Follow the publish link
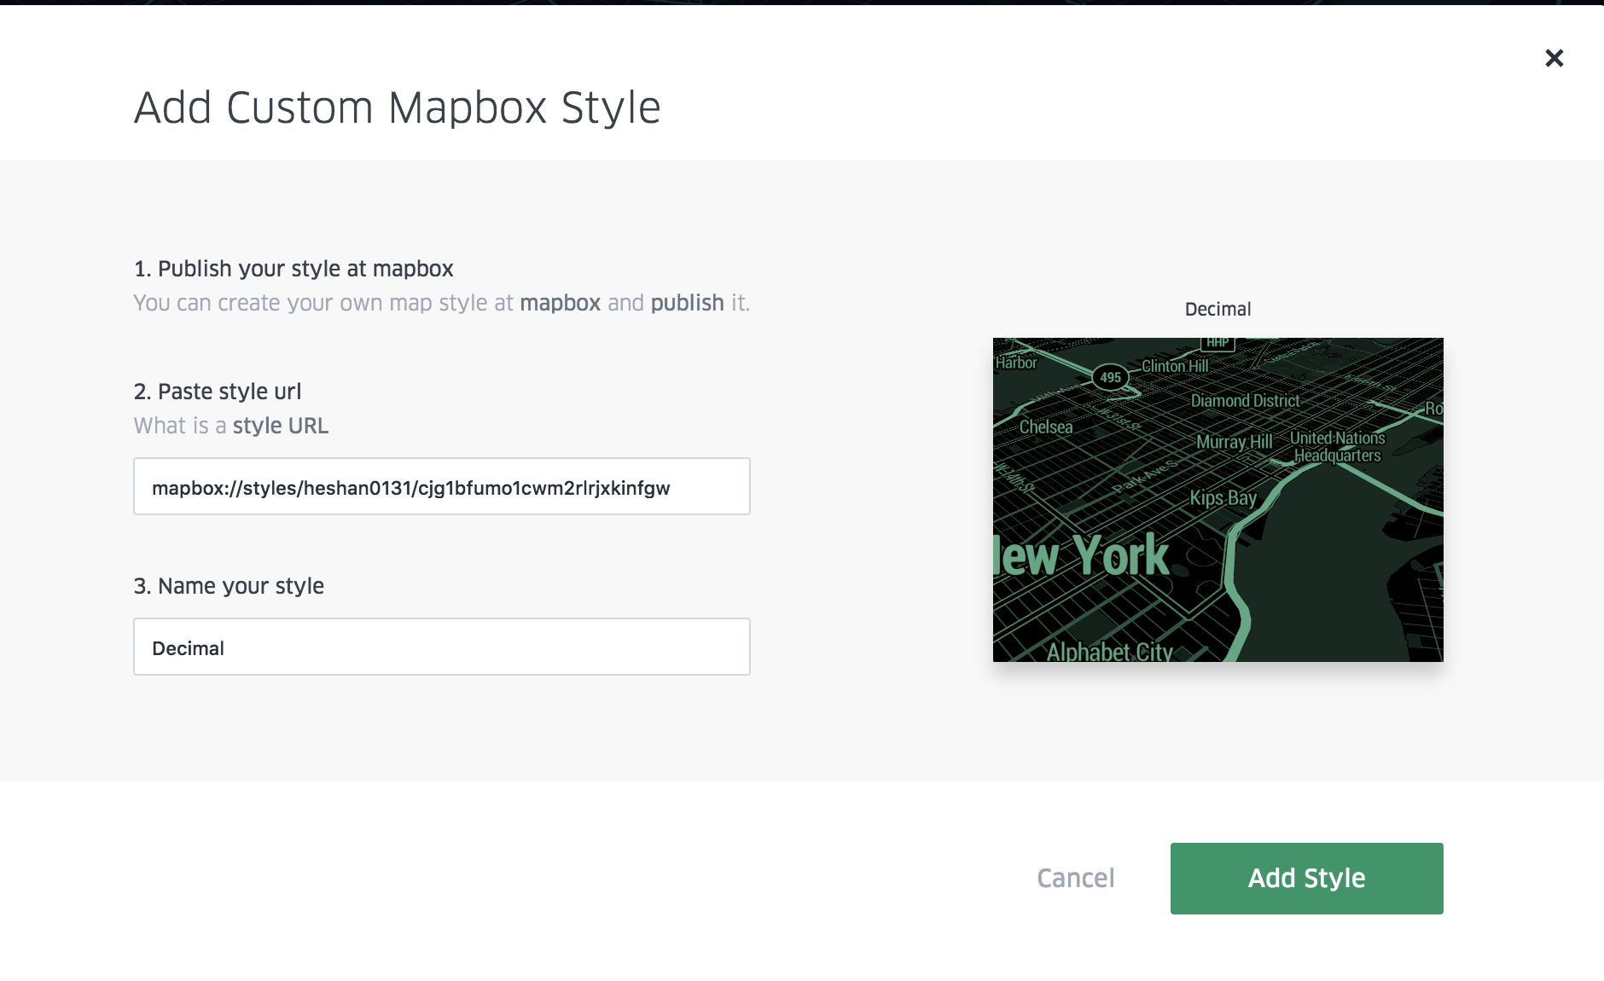 687,303
